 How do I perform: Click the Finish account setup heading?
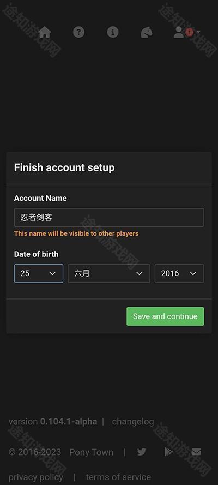[x=64, y=167]
